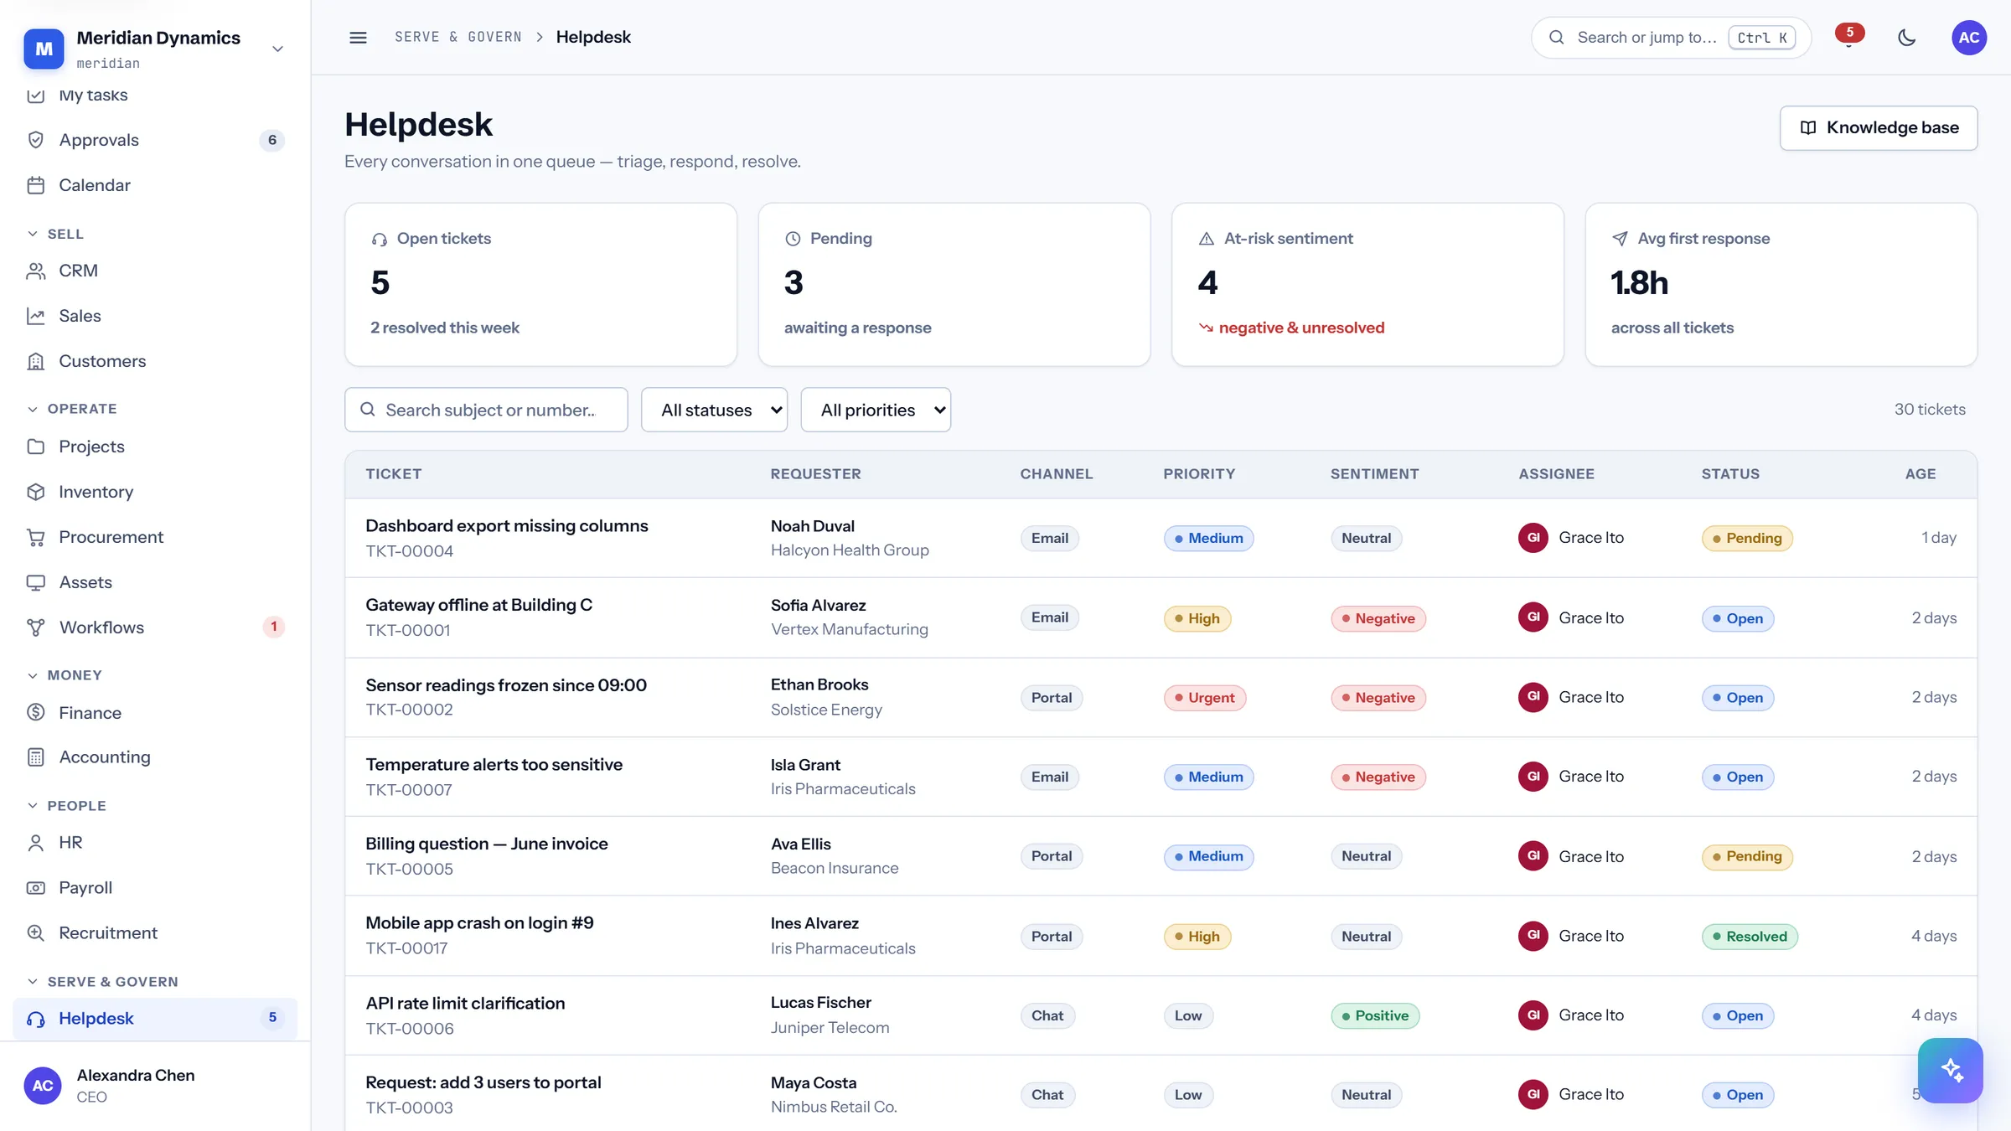Image resolution: width=2011 pixels, height=1131 pixels.
Task: Click the SERVE & GOVERN breadcrumb link
Action: [x=458, y=37]
